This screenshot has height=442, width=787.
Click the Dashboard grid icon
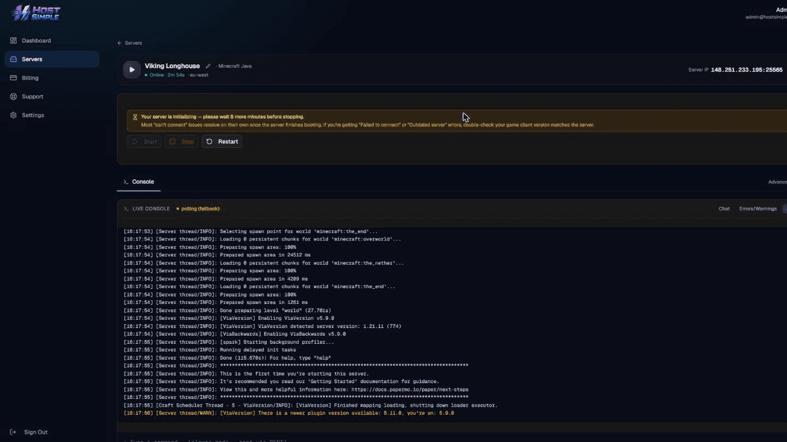pyautogui.click(x=14, y=41)
